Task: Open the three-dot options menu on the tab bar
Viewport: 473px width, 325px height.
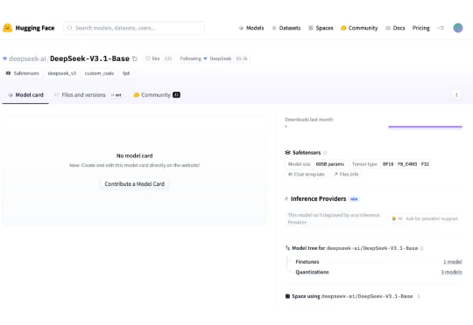Action: (456, 95)
